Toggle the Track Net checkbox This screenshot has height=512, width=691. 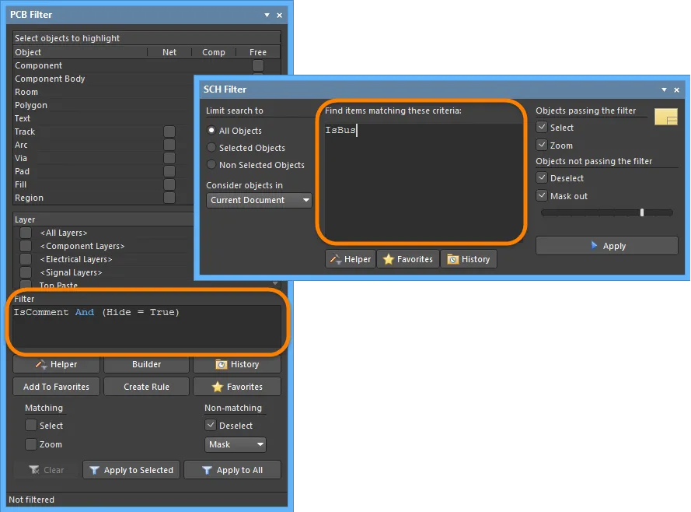[x=169, y=132]
